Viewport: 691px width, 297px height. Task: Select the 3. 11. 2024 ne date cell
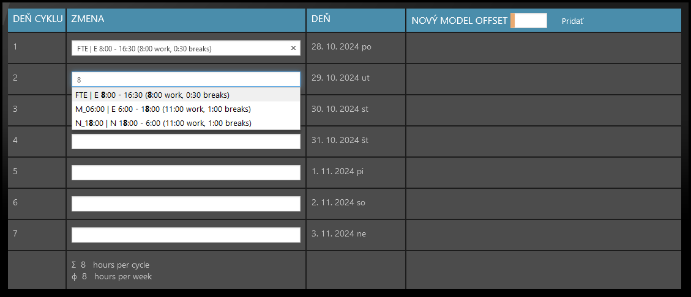[x=339, y=234]
